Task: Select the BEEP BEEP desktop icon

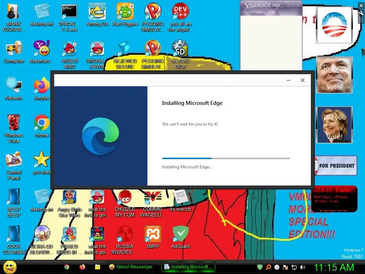Action: pyautogui.click(x=14, y=203)
